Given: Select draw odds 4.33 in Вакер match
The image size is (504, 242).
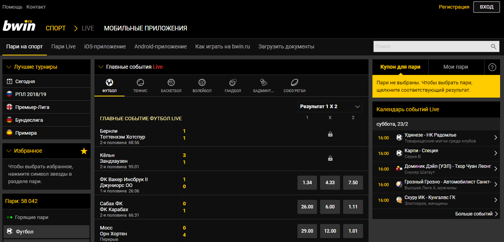Looking at the screenshot, I should pyautogui.click(x=330, y=183).
